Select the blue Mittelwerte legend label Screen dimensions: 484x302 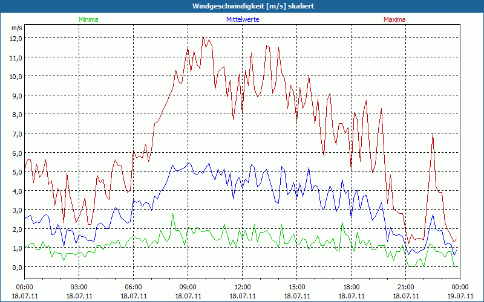pos(242,19)
